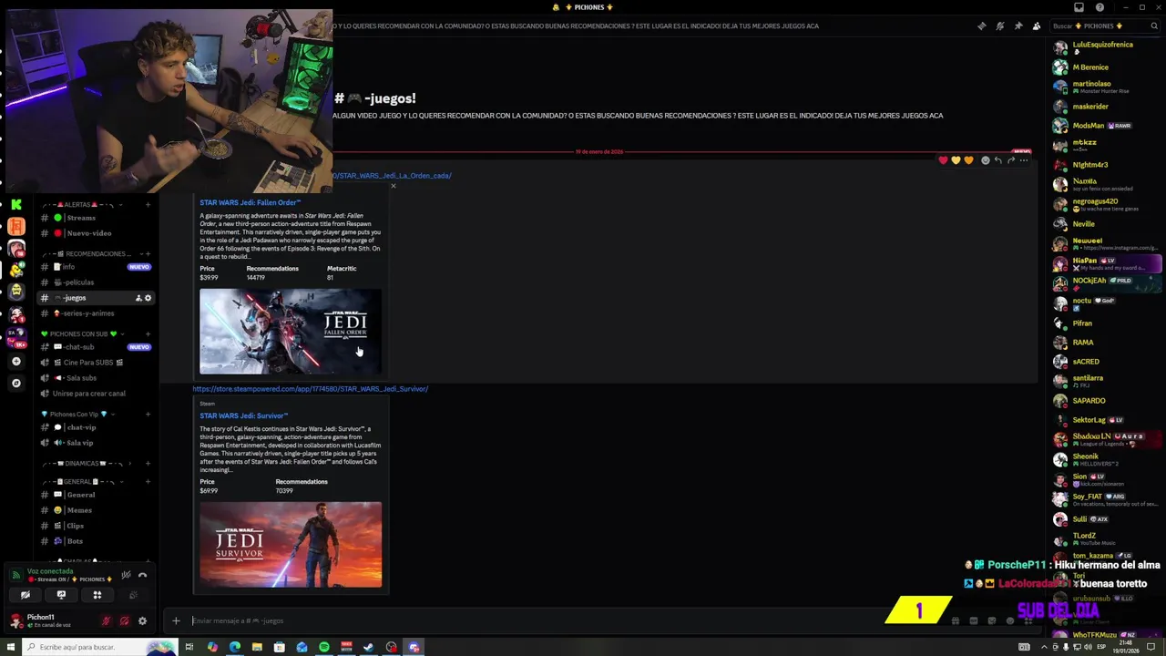Open the Memes channel
Viewport: 1166px width, 656px height.
coord(96,510)
